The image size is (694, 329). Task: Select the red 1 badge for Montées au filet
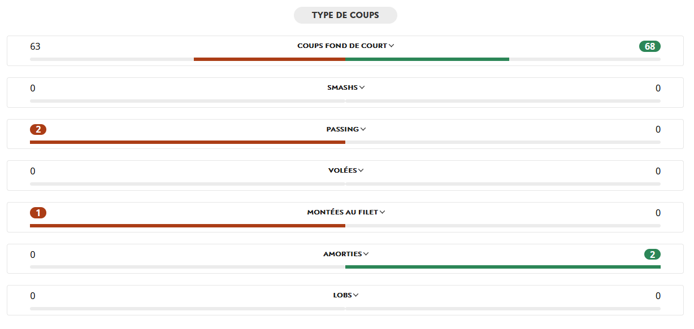pos(38,213)
